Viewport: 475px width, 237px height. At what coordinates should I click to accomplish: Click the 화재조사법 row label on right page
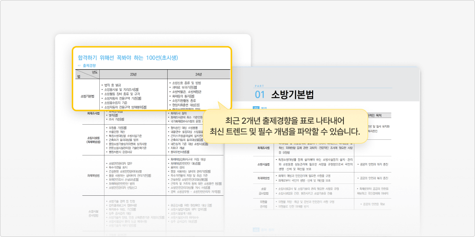[264, 147]
